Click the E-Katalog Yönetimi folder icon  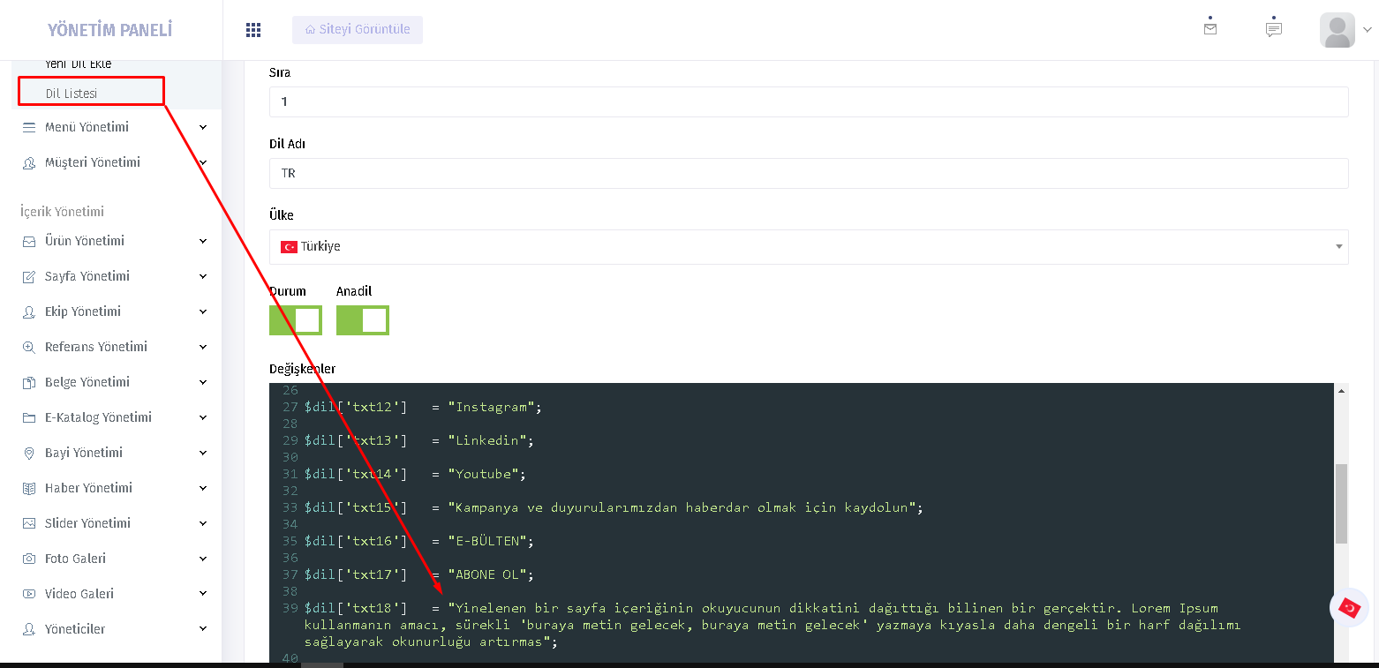[29, 417]
